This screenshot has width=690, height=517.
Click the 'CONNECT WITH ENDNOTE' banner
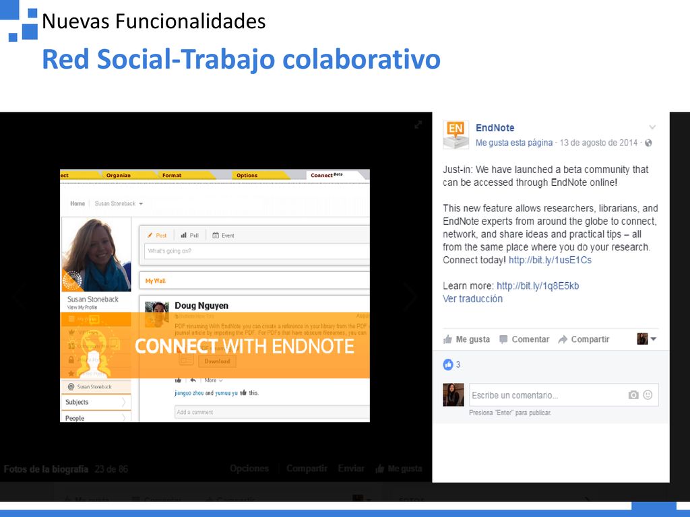(215, 345)
